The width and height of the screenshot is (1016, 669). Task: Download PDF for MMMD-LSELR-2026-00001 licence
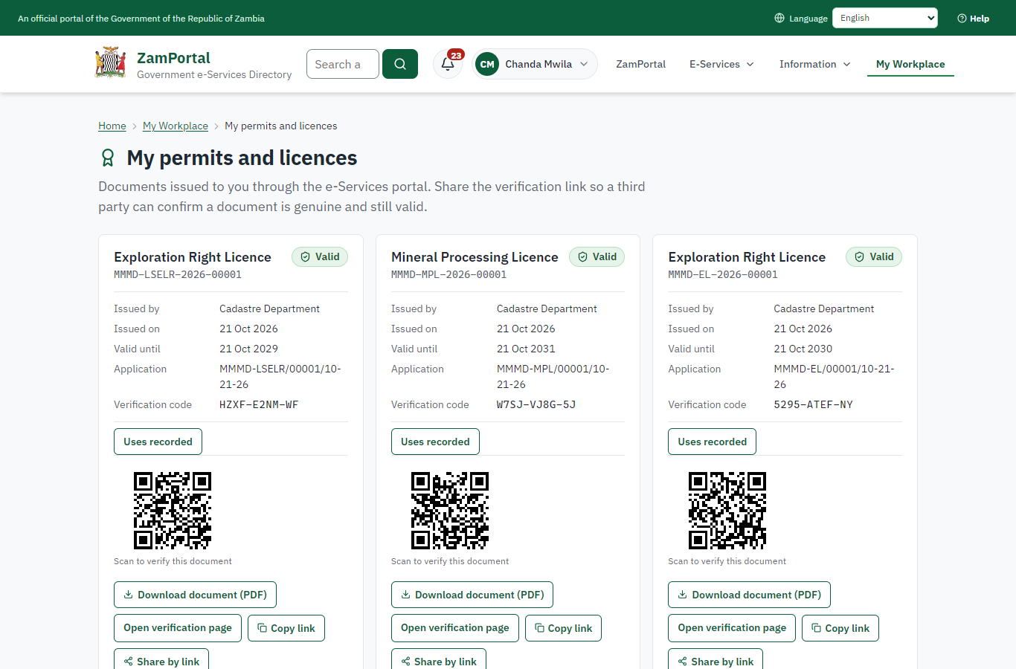(195, 595)
